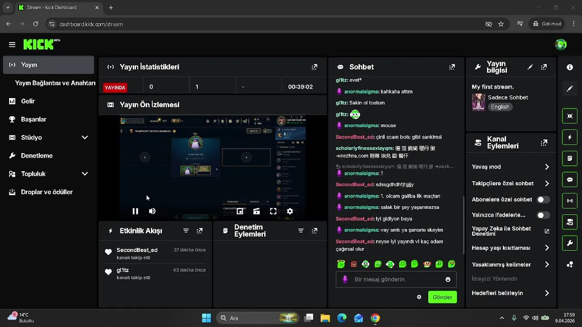Click the three-dots icon at sidebar bottom
Screen dimensions: 582x327
pos(570,265)
